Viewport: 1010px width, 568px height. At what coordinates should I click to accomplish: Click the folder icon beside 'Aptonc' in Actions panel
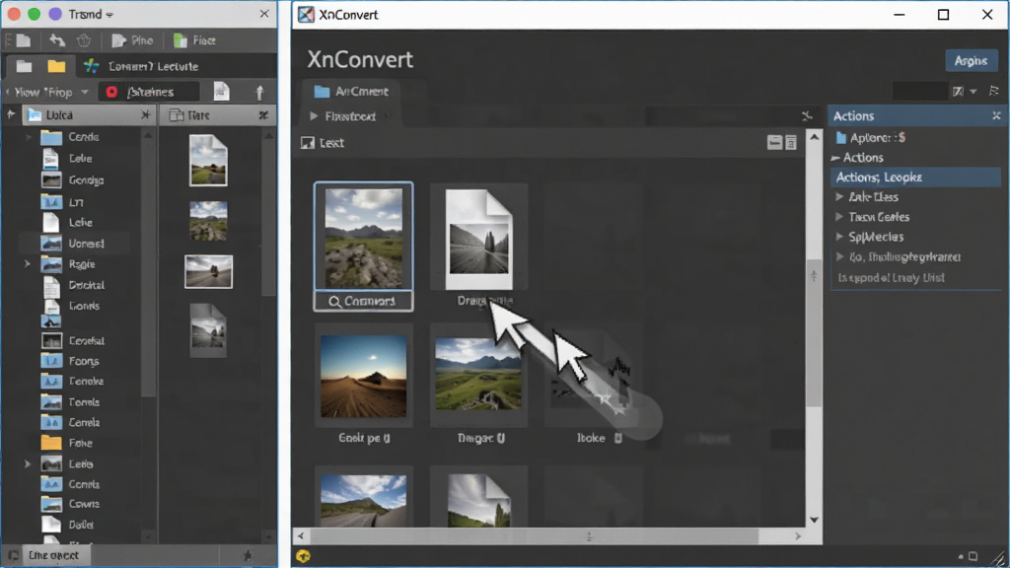(x=840, y=137)
